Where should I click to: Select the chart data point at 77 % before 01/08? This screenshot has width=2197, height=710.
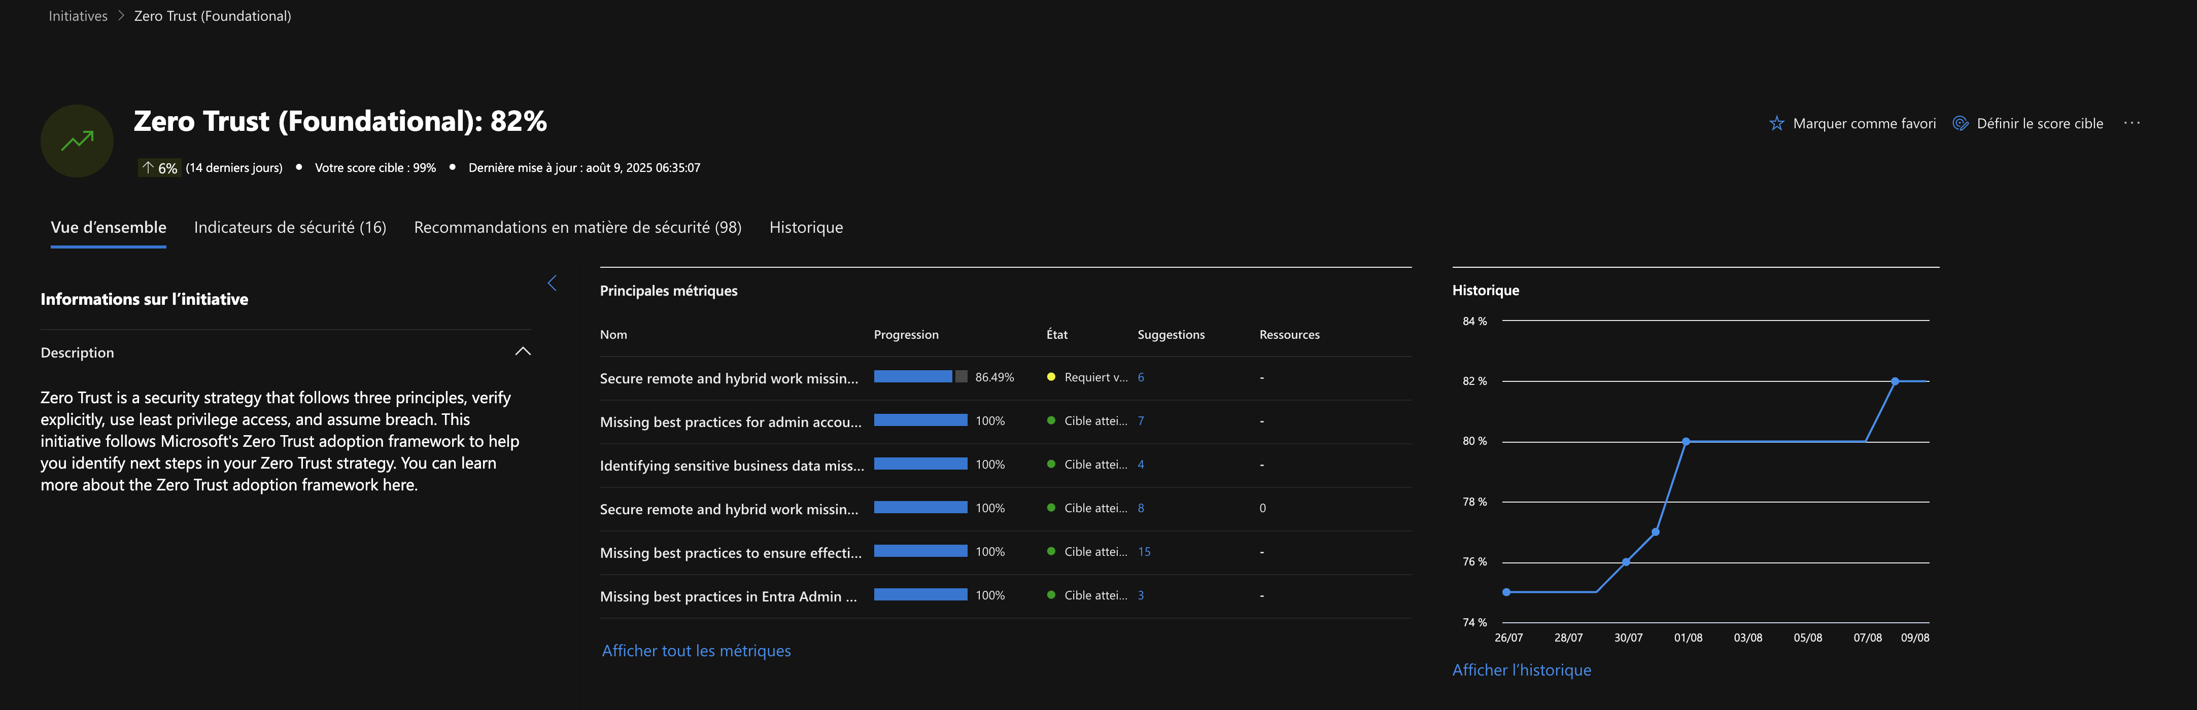pyautogui.click(x=1656, y=532)
